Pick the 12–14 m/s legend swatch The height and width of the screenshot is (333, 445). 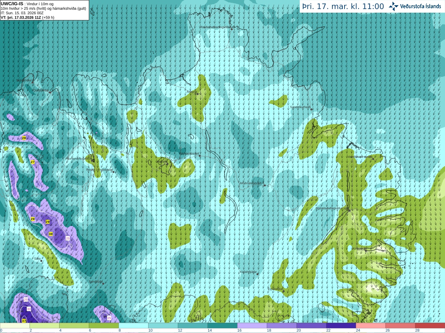[x=193, y=326]
